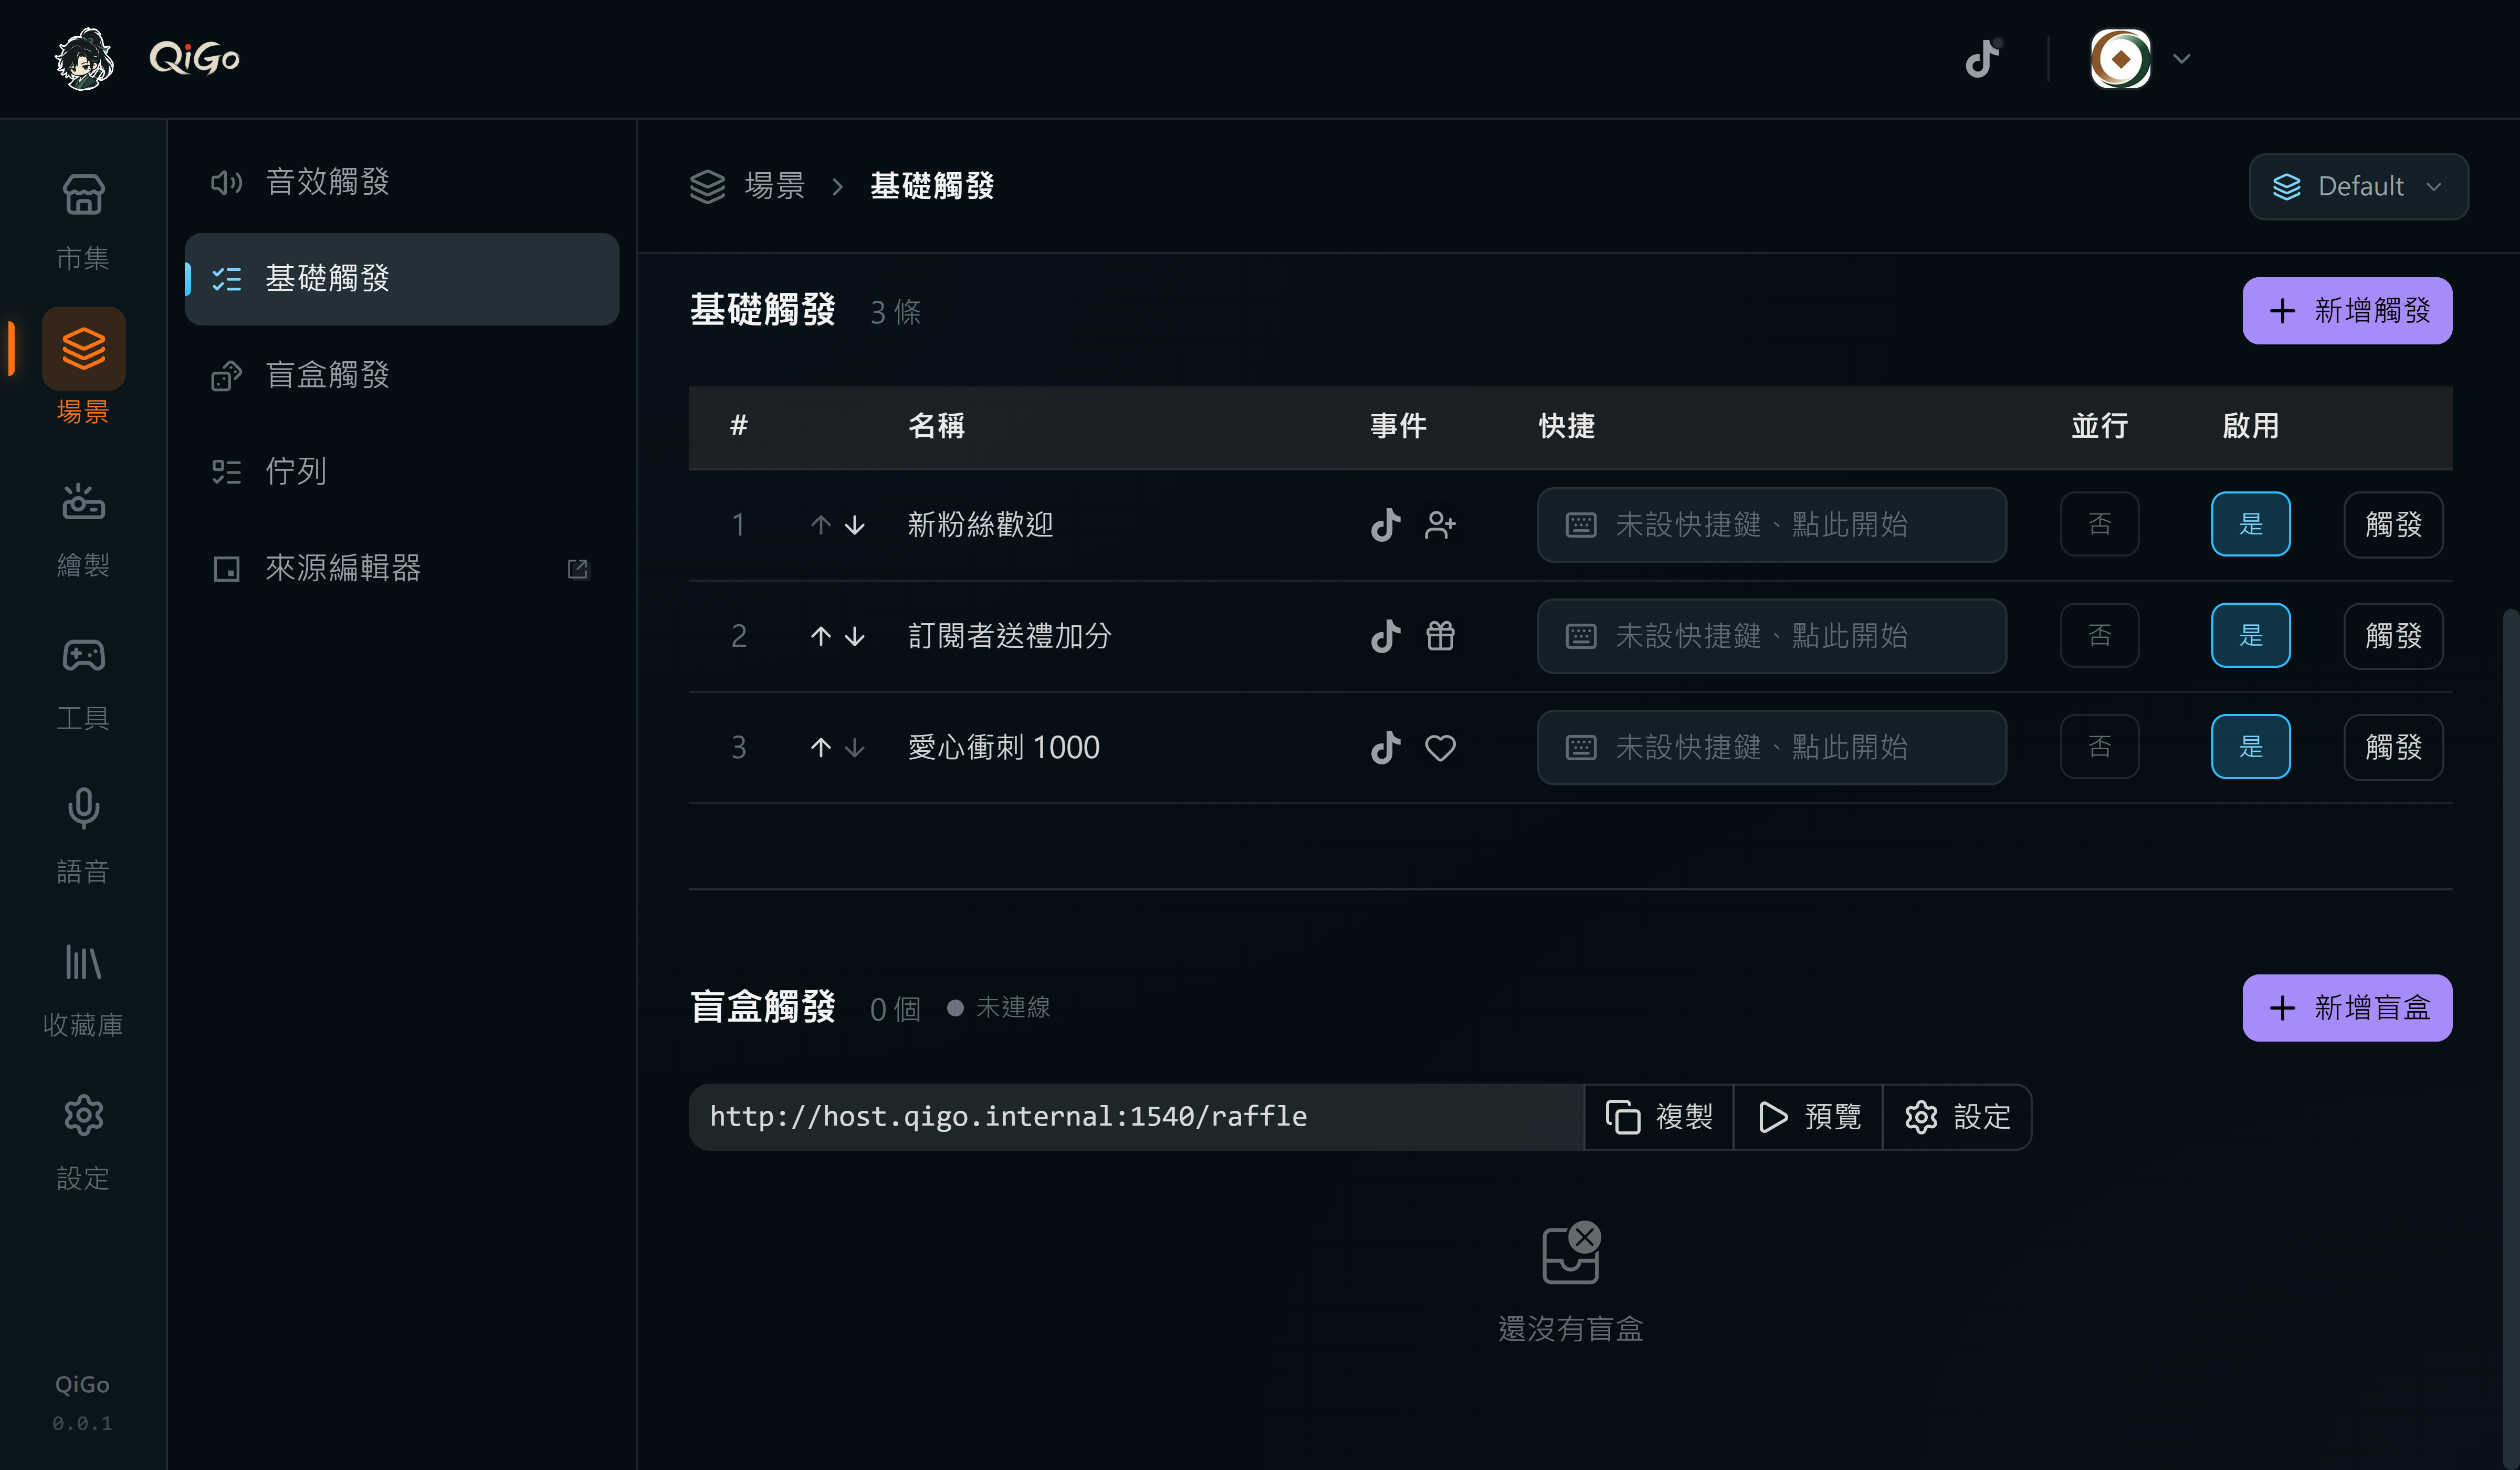Toggle 啟用 是 for 愛心衝刺 1000

click(2250, 746)
